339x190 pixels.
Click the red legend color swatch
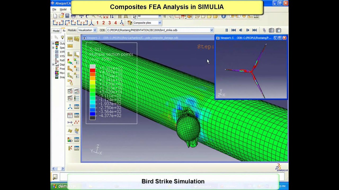[92, 70]
